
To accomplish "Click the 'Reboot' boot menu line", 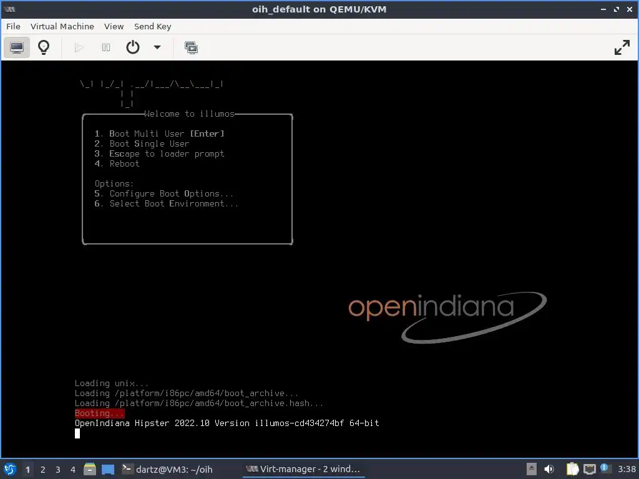I will 117,164.
